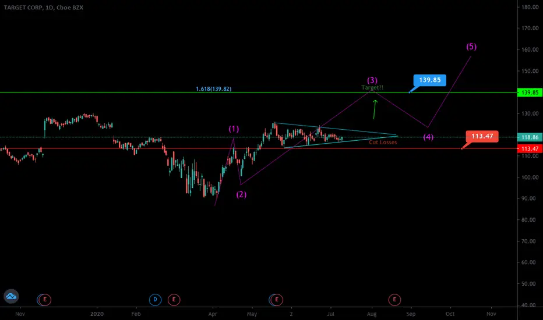This screenshot has height=320, width=543.
Task: Click the 'TARGET CORP, 1D, Cboe BZX' title
Action: click(x=43, y=7)
